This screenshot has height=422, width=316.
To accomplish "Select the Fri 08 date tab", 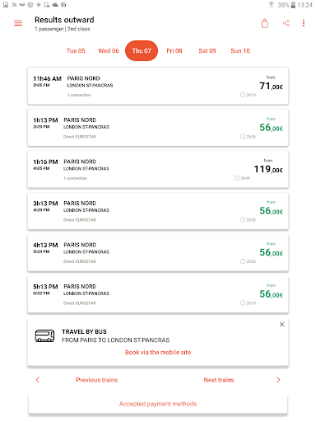I will (174, 51).
